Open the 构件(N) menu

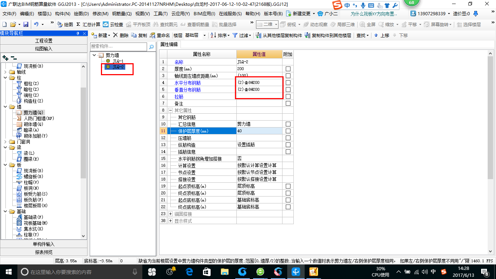point(62,14)
